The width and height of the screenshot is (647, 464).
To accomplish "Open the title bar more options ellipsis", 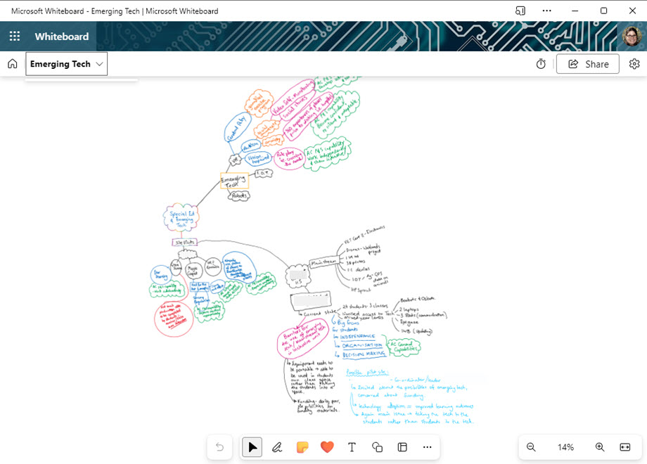I will (x=546, y=11).
